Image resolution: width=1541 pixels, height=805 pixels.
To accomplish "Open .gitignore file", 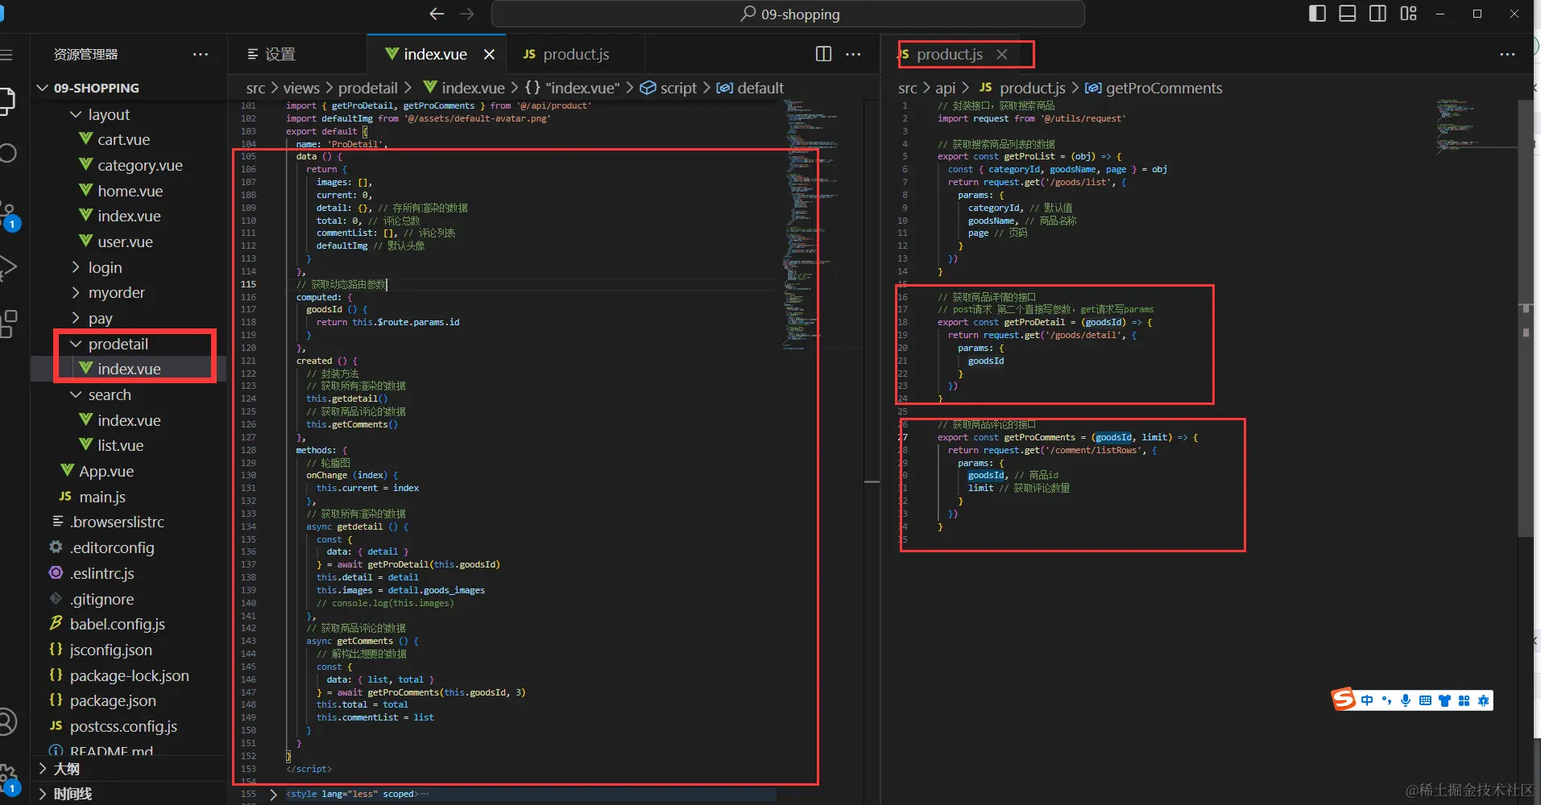I will coord(101,599).
